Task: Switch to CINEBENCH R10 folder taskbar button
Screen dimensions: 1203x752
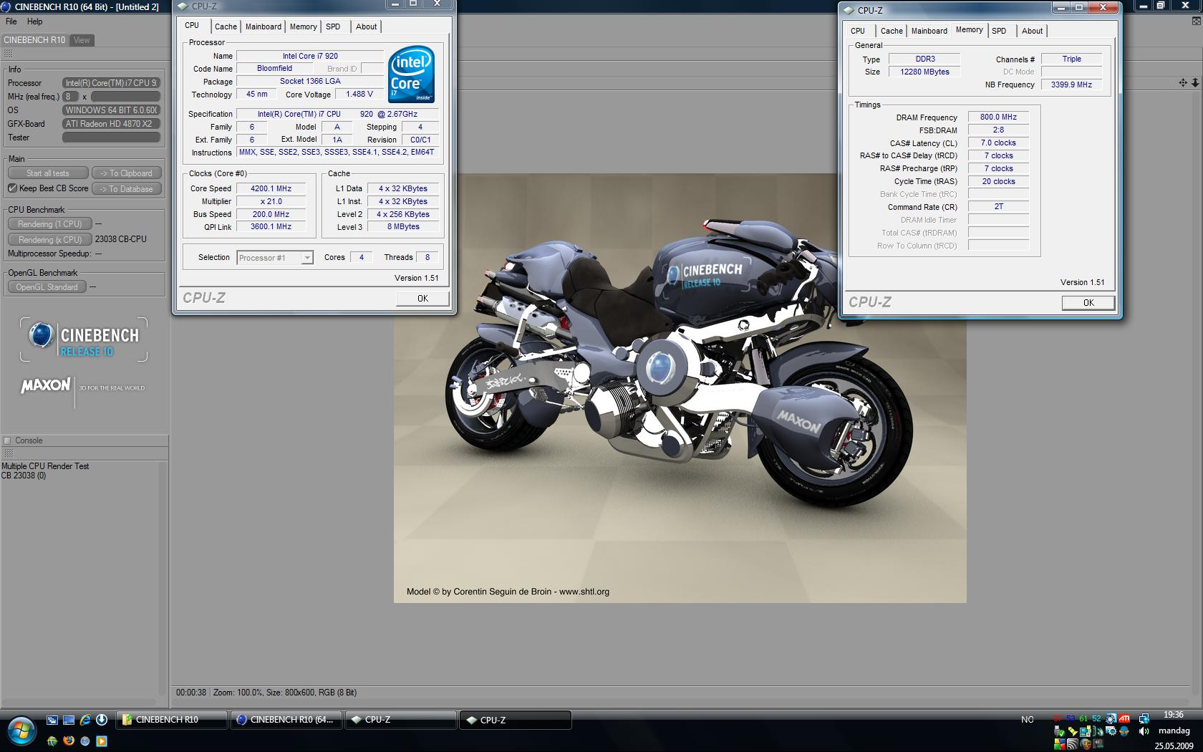Action: click(172, 720)
